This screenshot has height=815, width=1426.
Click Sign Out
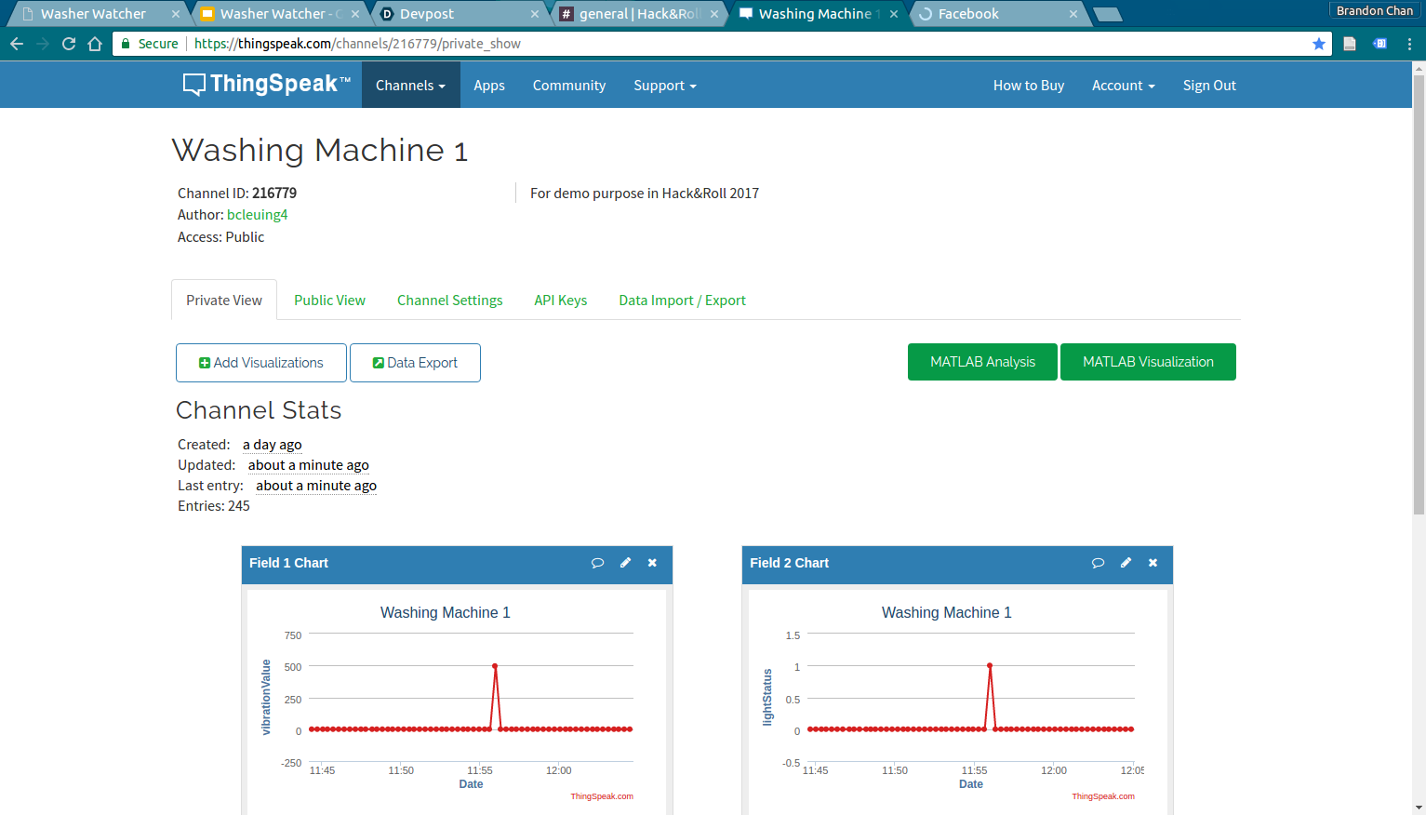point(1209,85)
